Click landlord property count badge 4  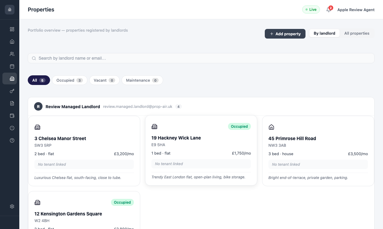[x=179, y=107]
